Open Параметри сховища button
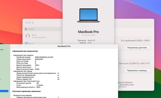The height and width of the screenshot is (98, 161). (x=138, y=70)
